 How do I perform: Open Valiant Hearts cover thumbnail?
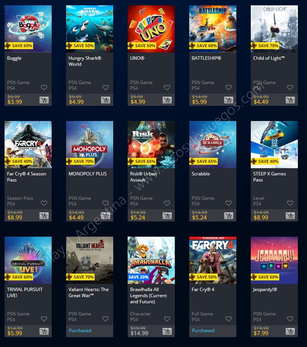click(90, 260)
